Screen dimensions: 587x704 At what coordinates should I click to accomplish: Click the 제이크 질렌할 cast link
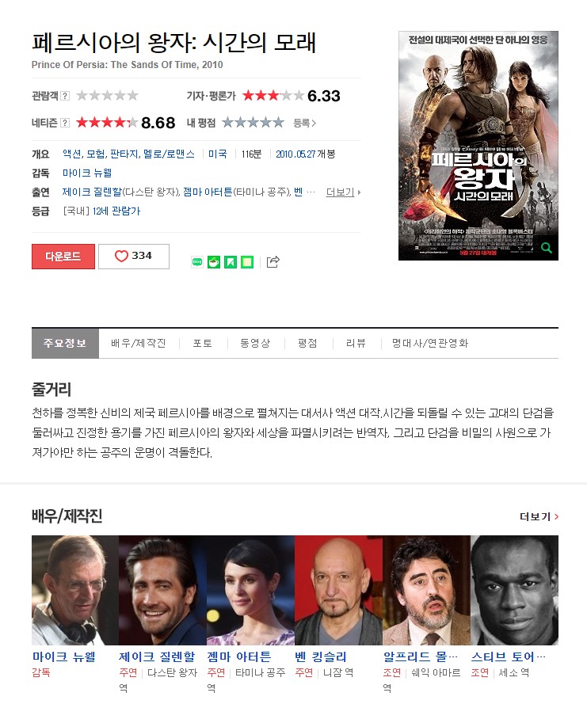point(92,192)
